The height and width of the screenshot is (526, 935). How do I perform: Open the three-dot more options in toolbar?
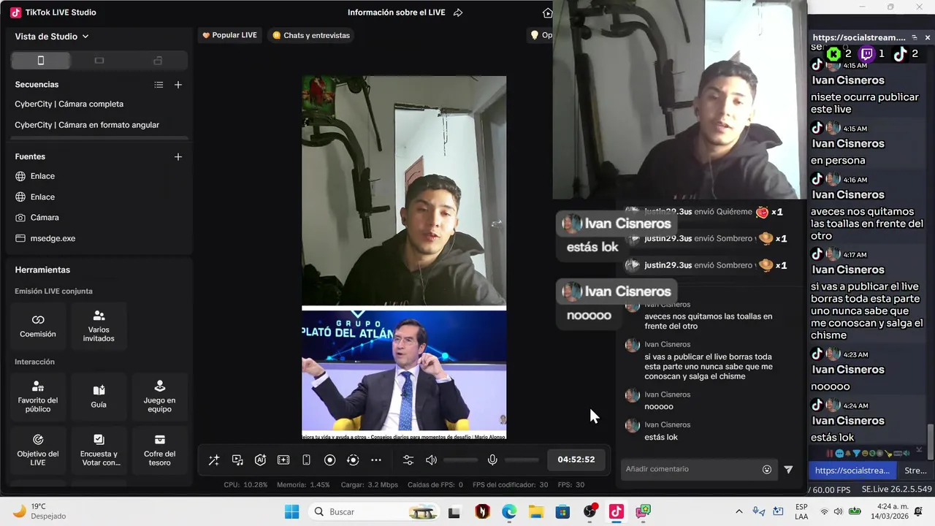click(x=376, y=460)
